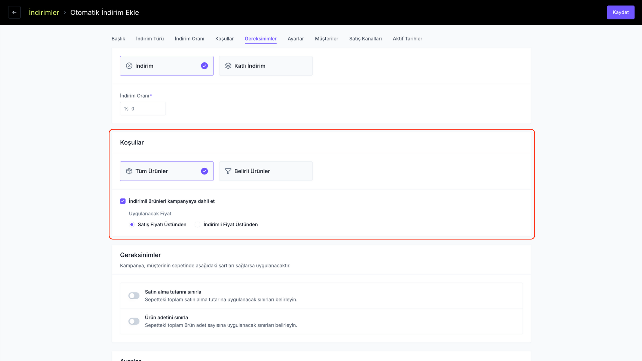Open the Müşteriler tab
Screen dimensions: 642x361
tap(326, 39)
